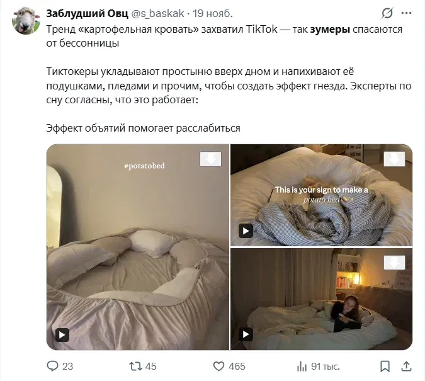
Task: Click the sheep profile avatar
Action: click(26, 21)
